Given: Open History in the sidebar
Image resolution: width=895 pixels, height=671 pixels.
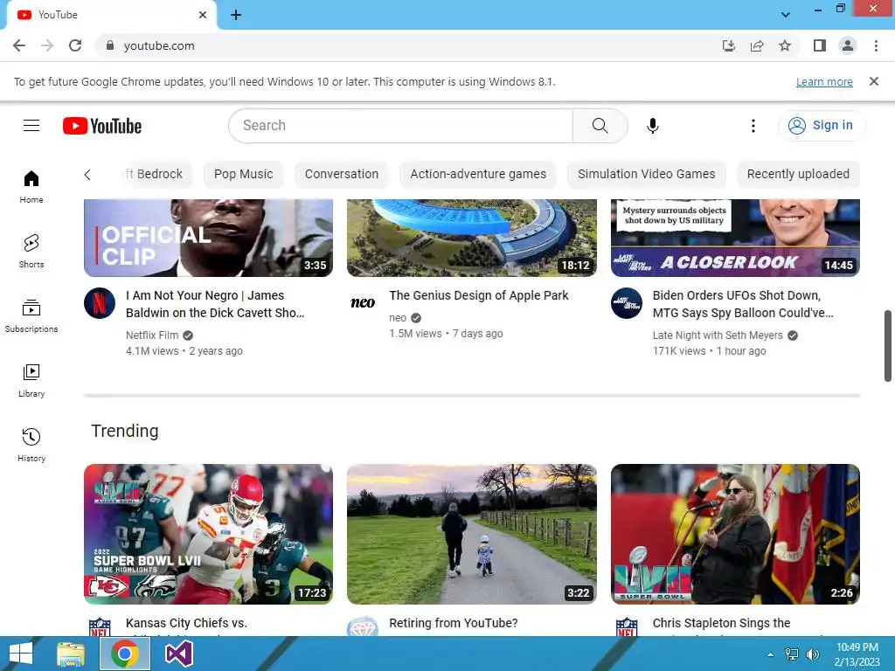Looking at the screenshot, I should click(x=31, y=445).
